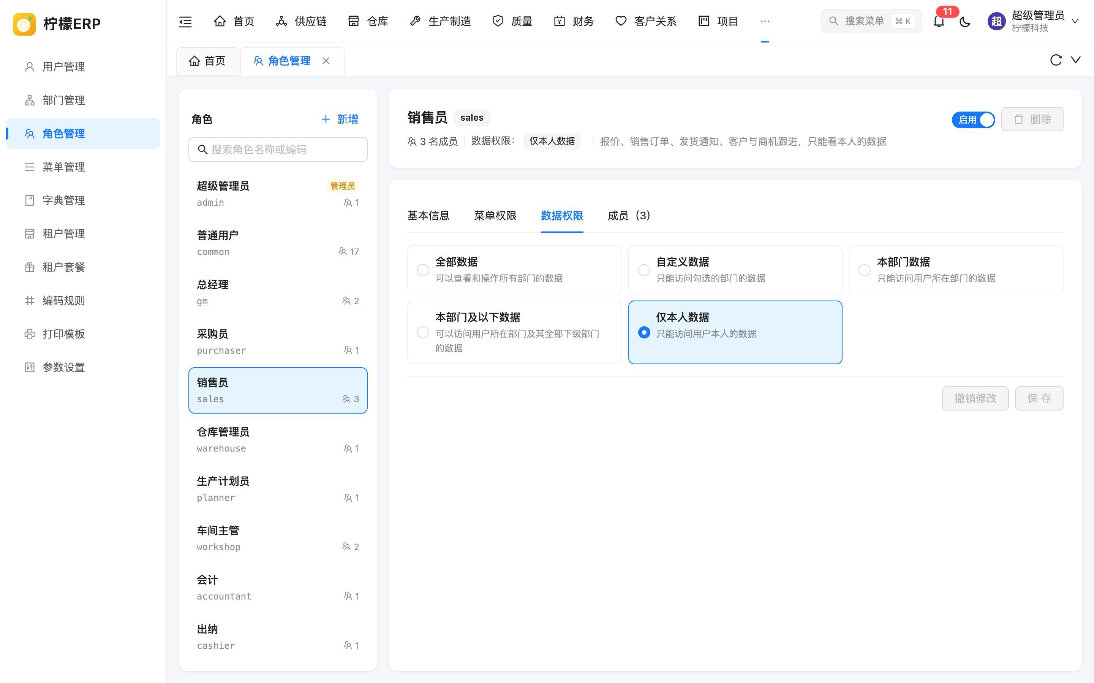Focus the 搜索角色名称或编码 input
The height and width of the screenshot is (683, 1094).
278,150
